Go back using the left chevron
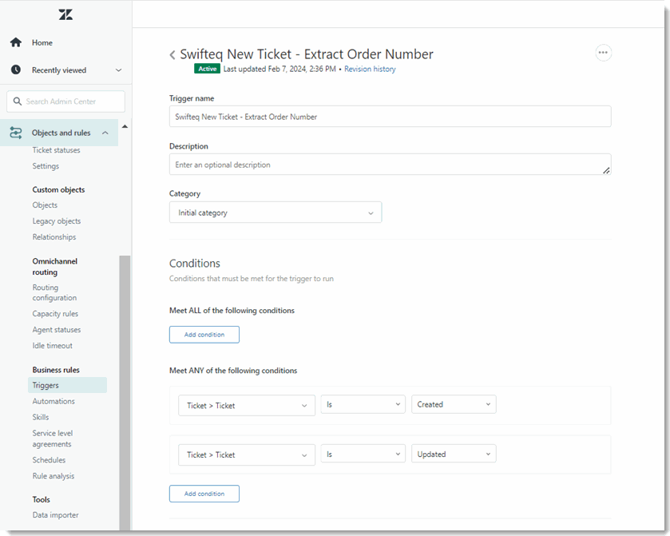This screenshot has height=536, width=670. [x=172, y=54]
